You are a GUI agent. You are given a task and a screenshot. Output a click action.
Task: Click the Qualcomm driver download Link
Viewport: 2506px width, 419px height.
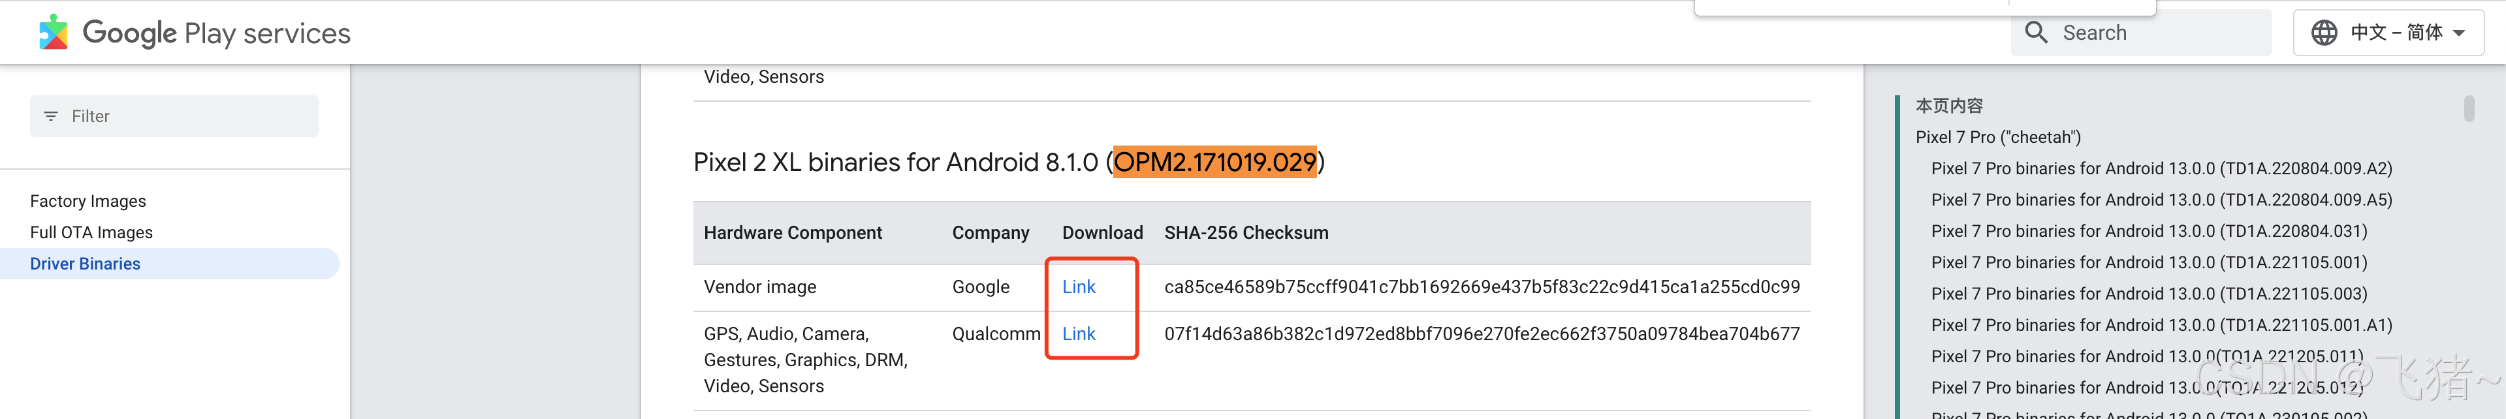(1078, 332)
